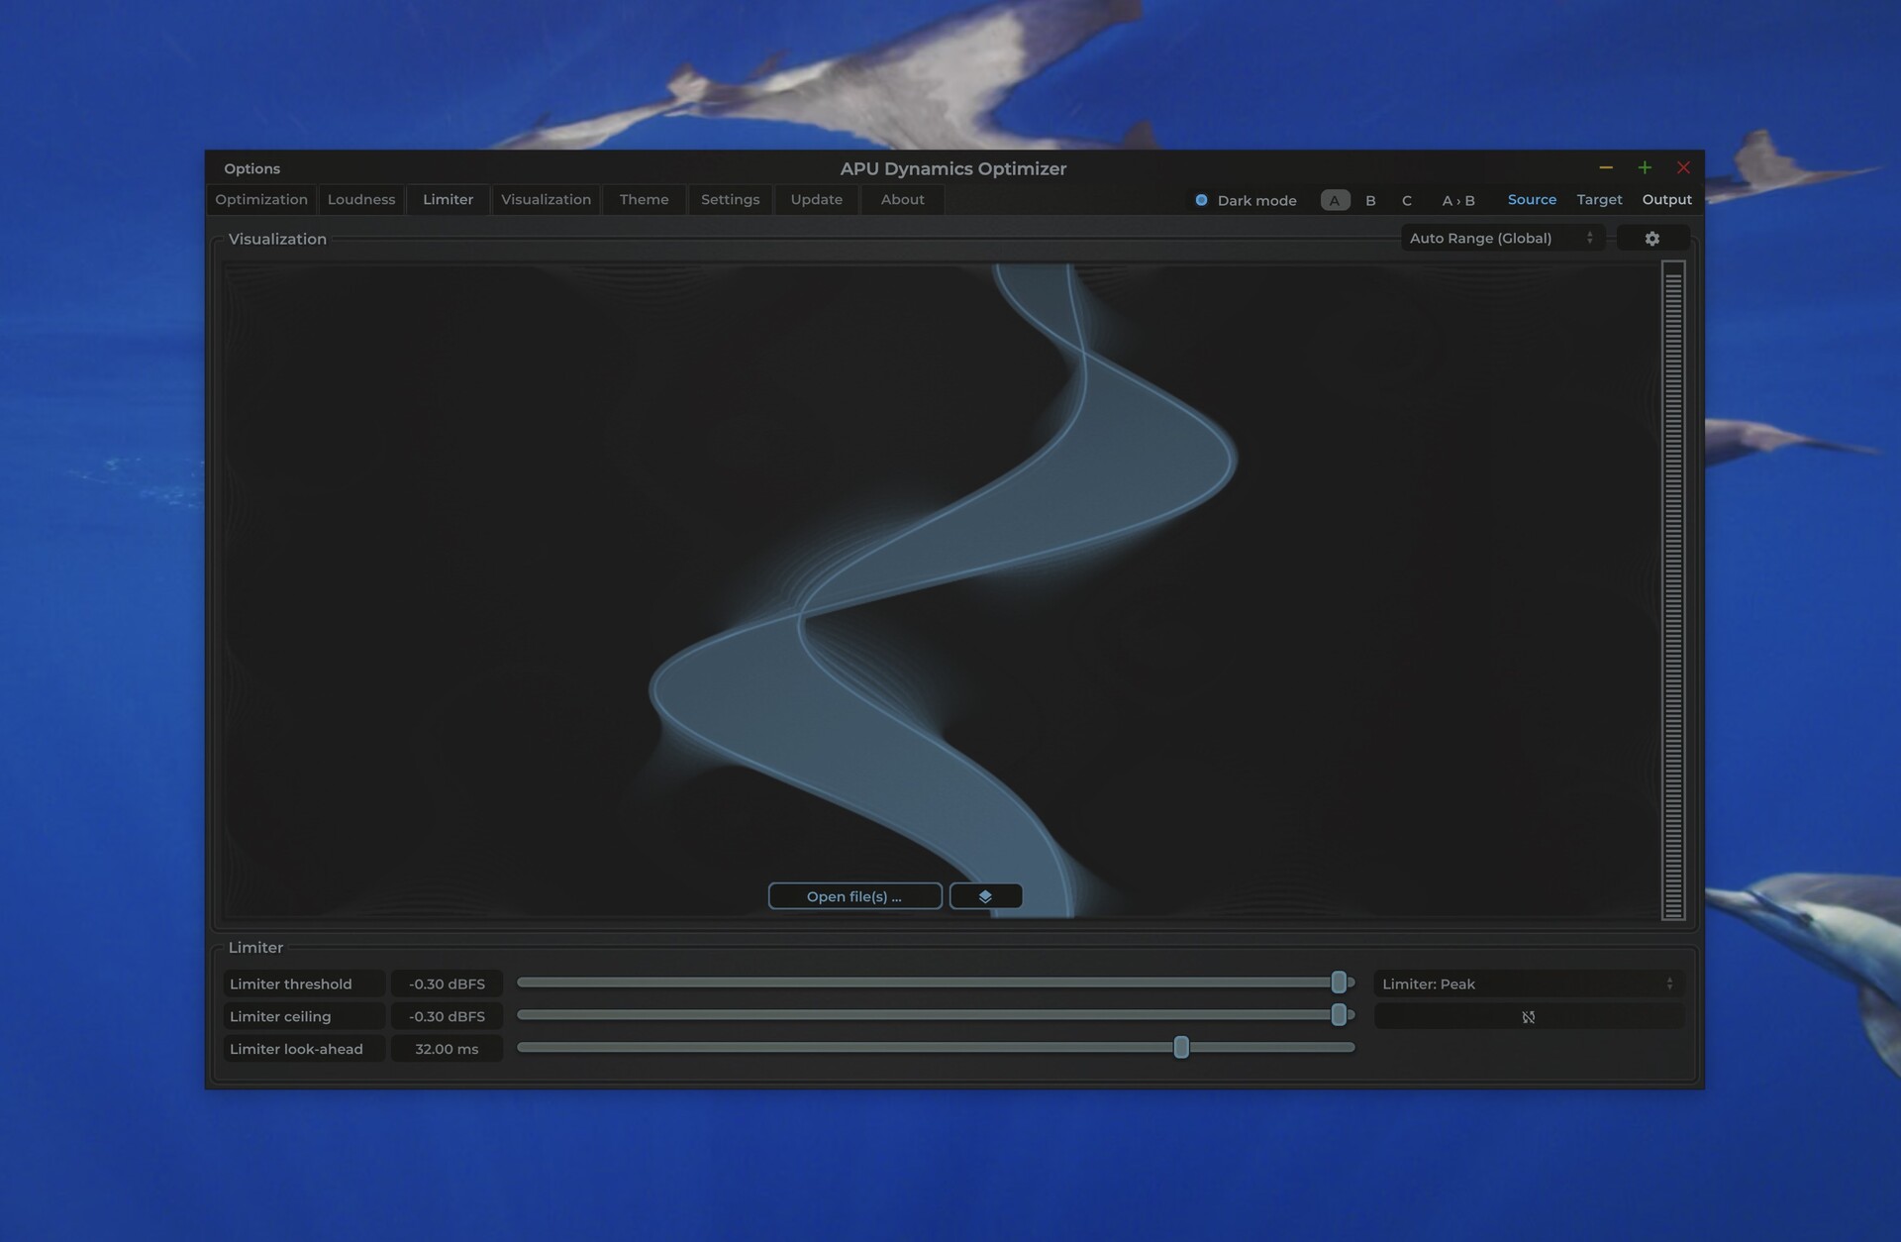1901x1242 pixels.
Task: Click the Limiter threshold label
Action: coord(304,983)
